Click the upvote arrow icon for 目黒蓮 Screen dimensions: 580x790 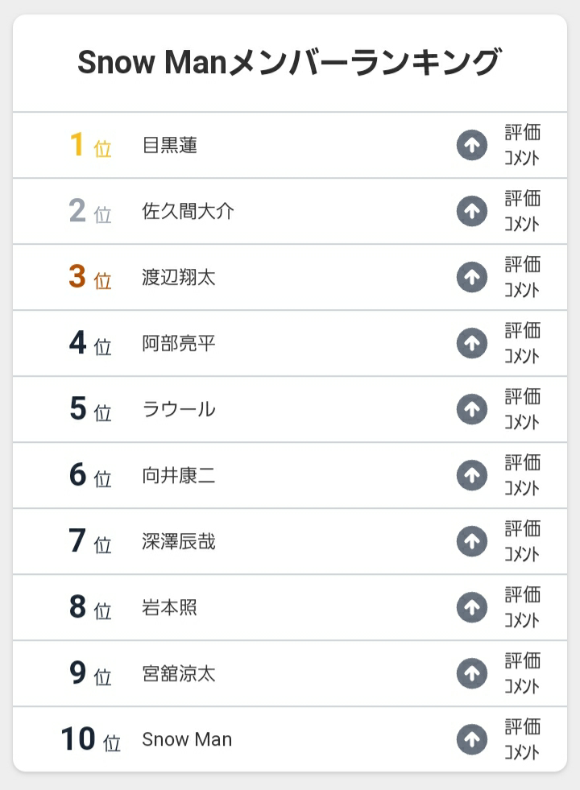tap(472, 145)
